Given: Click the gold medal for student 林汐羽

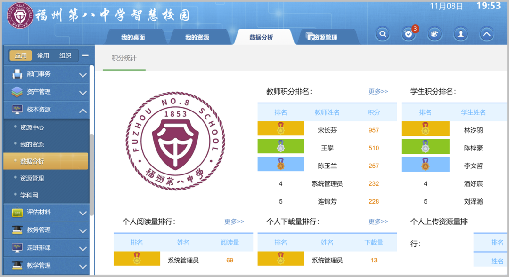Looking at the screenshot, I should [425, 128].
